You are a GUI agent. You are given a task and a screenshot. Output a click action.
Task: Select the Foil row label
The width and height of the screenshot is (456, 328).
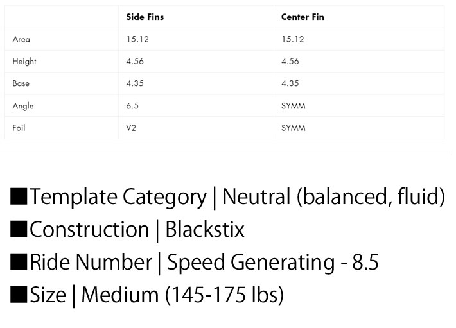tap(19, 128)
